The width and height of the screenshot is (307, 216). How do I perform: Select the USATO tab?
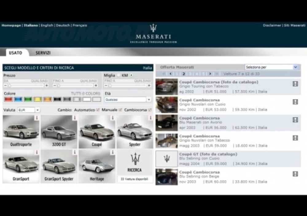tap(15, 53)
